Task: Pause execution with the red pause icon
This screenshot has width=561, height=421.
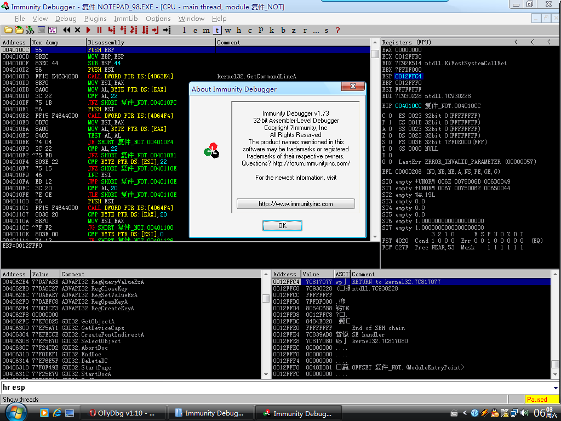Action: (100, 31)
